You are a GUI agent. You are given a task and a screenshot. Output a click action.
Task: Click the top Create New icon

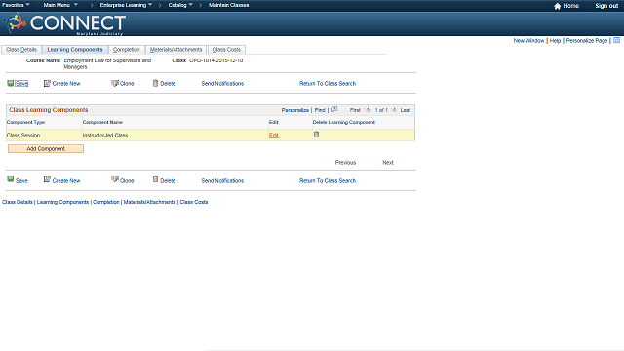point(47,83)
